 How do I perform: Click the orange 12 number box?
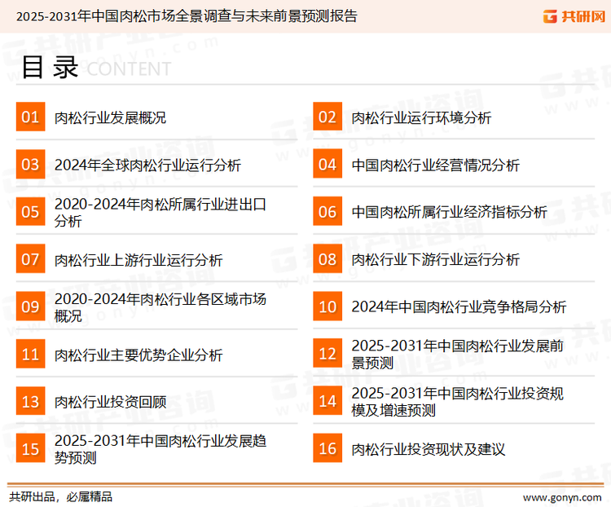click(x=327, y=353)
